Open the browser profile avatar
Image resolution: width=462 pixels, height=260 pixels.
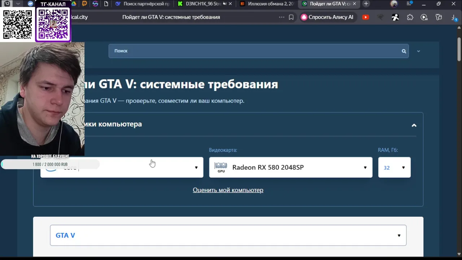click(394, 4)
